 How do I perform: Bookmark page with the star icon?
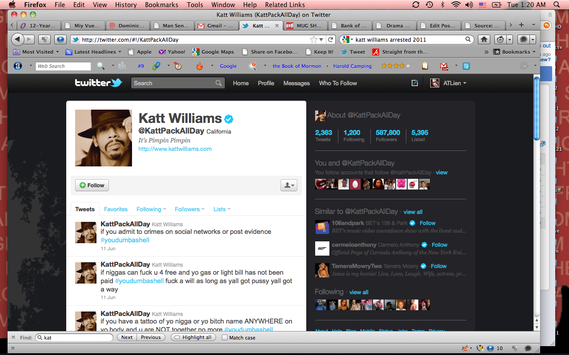click(x=314, y=39)
